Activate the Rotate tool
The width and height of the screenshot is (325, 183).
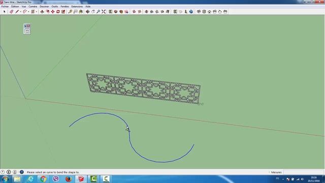58,12
